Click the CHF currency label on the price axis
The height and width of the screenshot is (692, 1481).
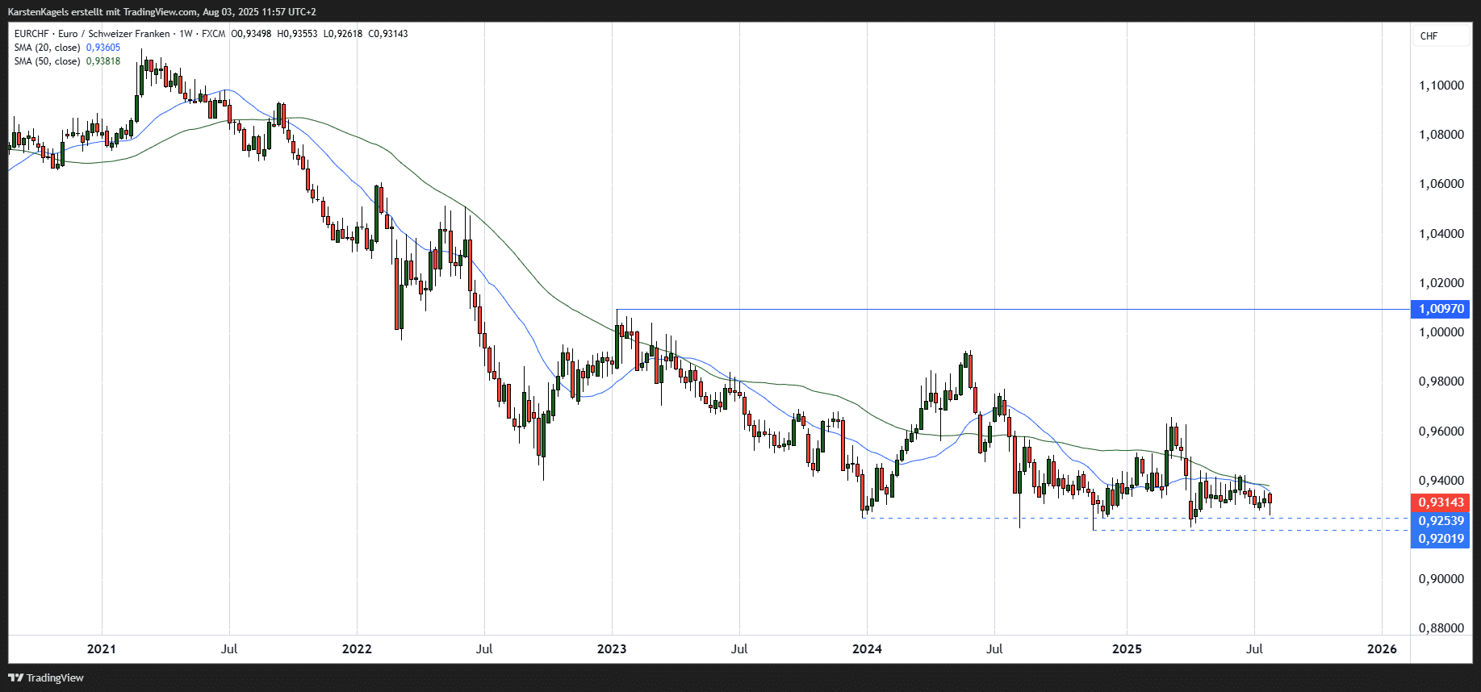point(1429,36)
